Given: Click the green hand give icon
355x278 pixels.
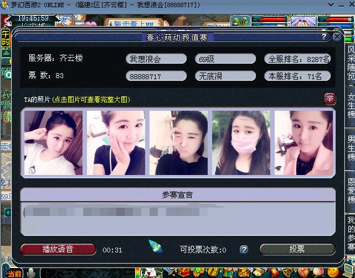Looking at the screenshot, I should 198,272.
